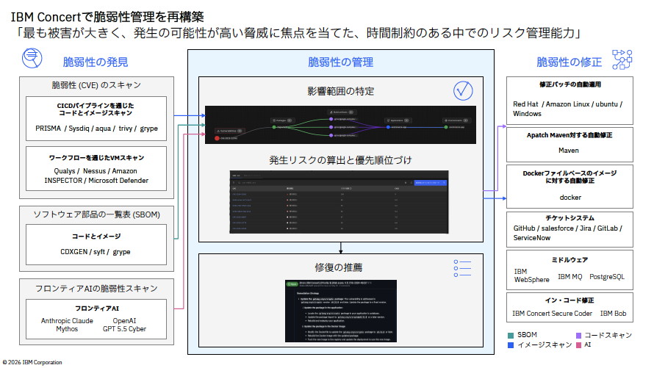Click the 修復の推薦 heading
Screen dimensions: 654x368
pyautogui.click(x=338, y=267)
